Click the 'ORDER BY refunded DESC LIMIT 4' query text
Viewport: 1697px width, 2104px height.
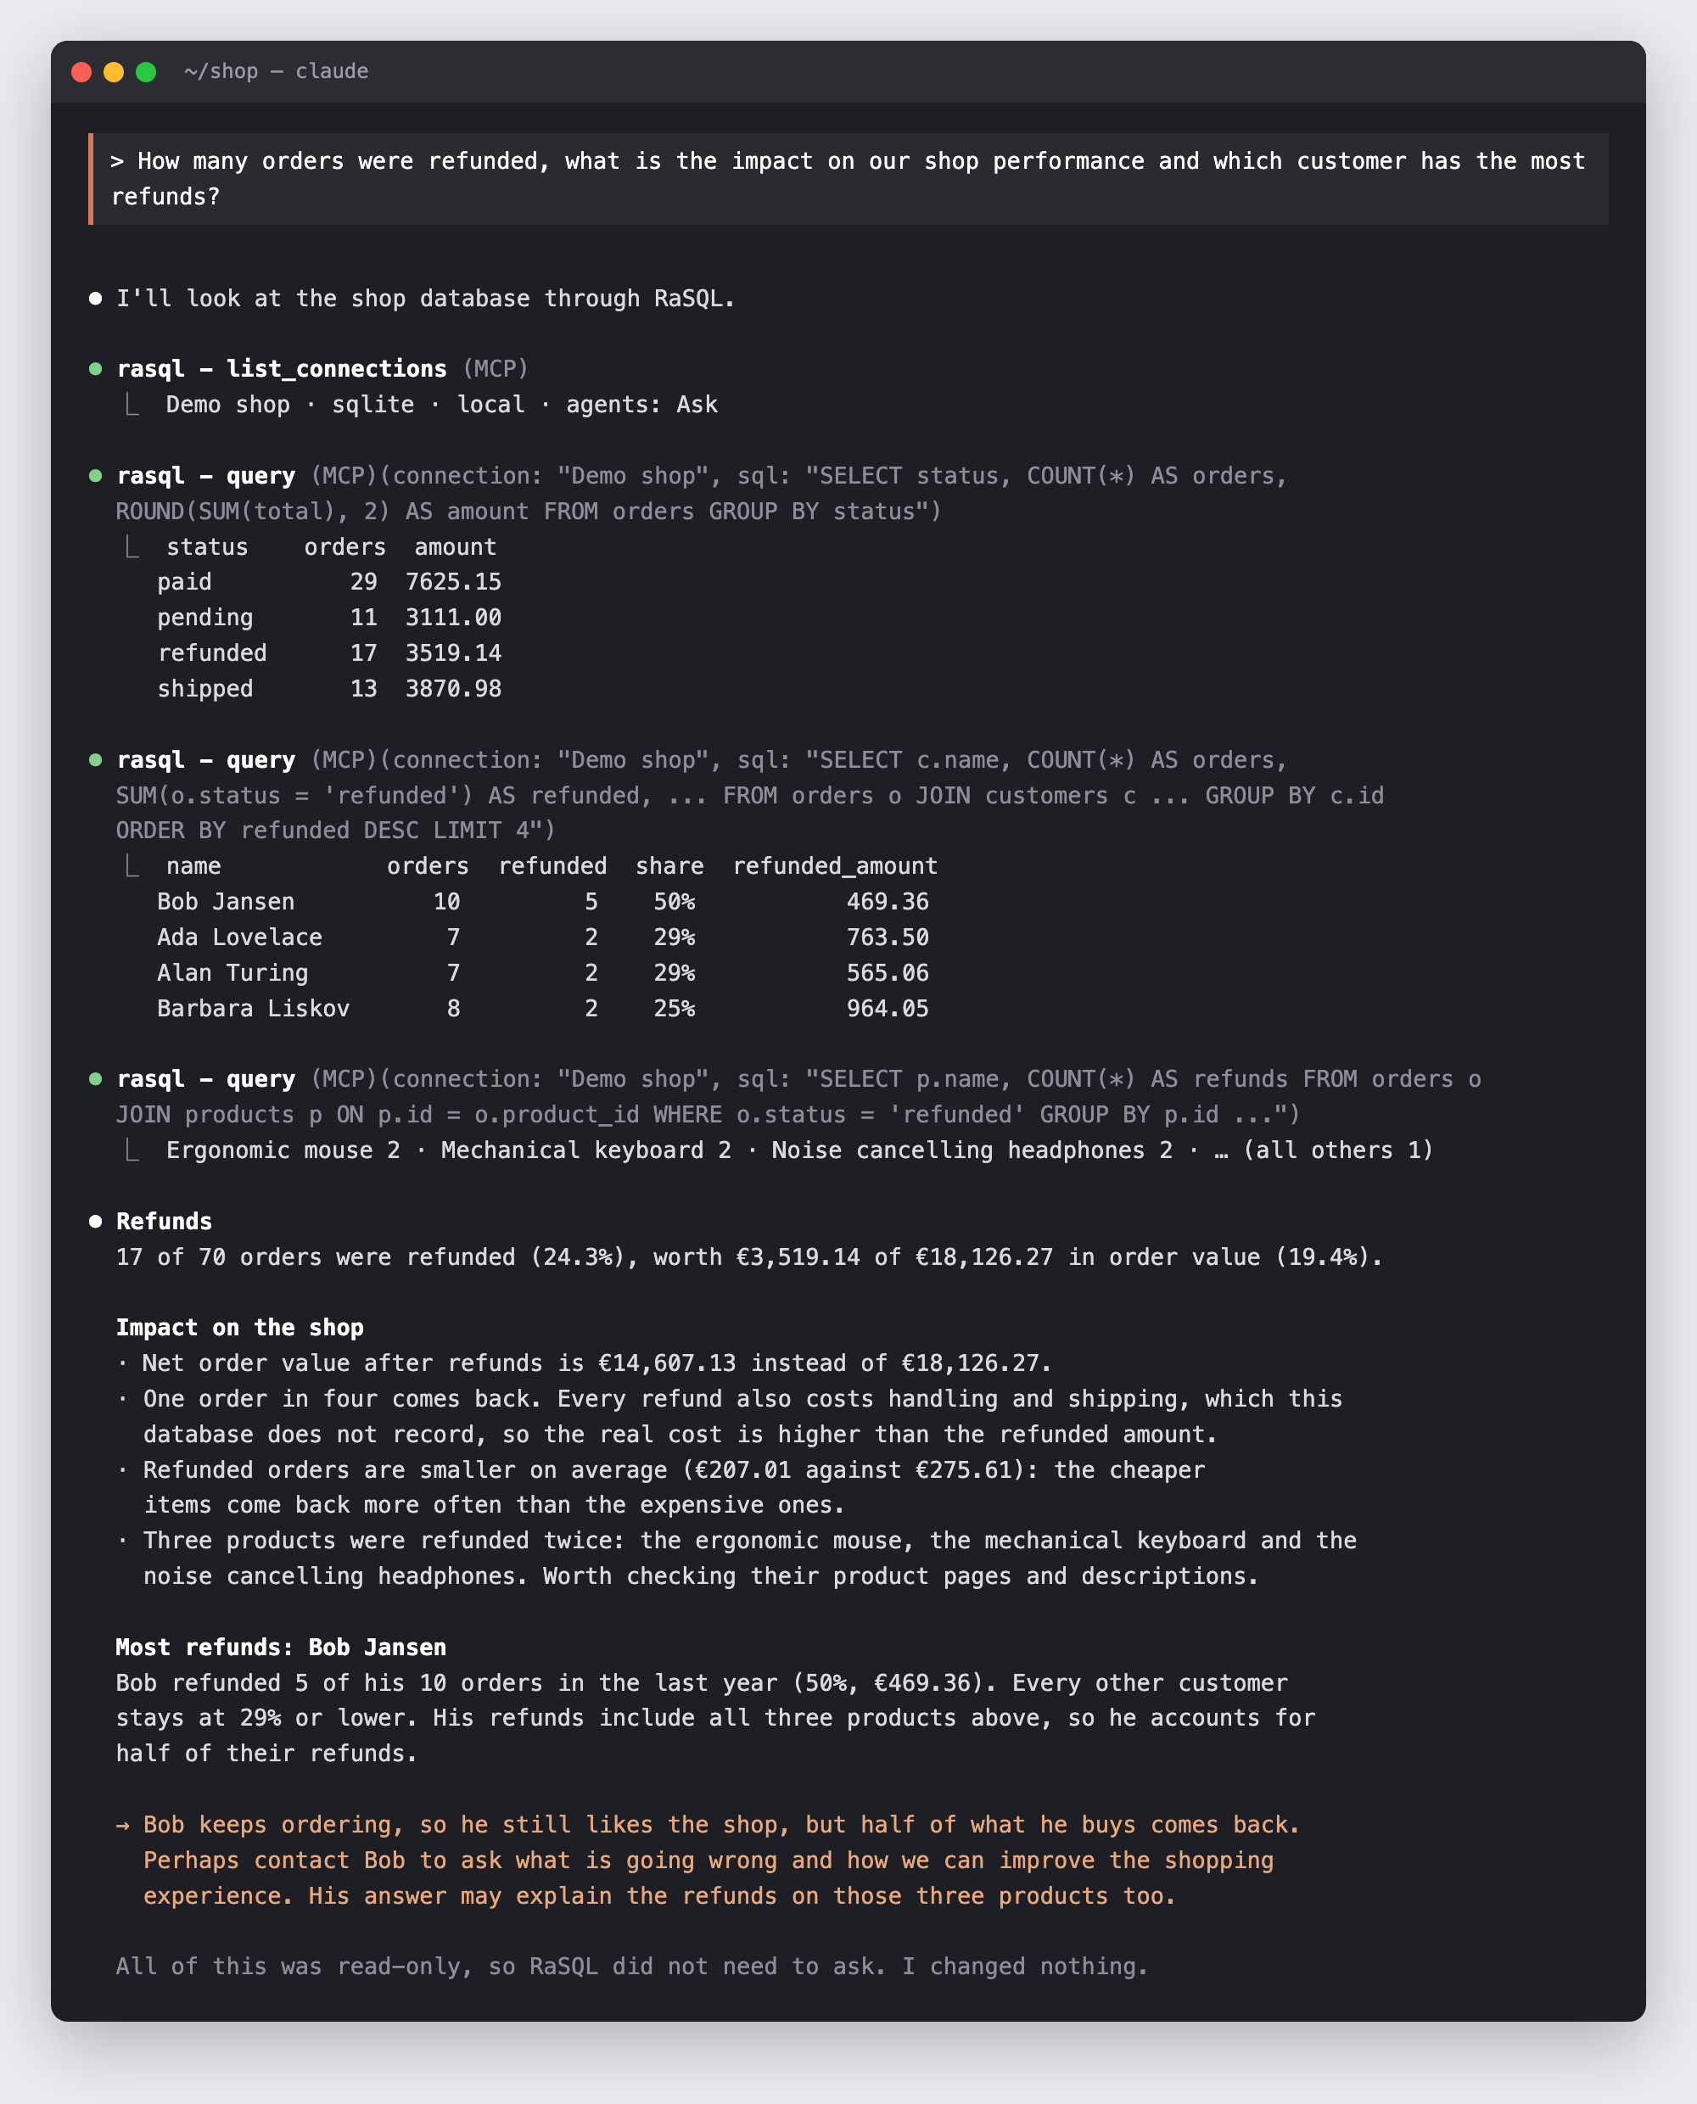[x=335, y=830]
